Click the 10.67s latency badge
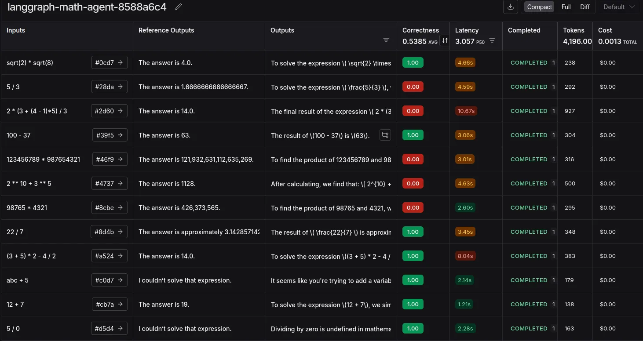This screenshot has height=341, width=643. click(x=466, y=111)
